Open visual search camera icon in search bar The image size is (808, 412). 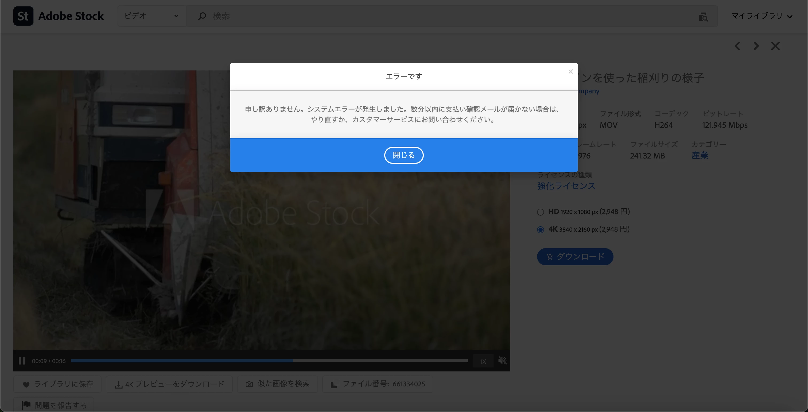(703, 17)
